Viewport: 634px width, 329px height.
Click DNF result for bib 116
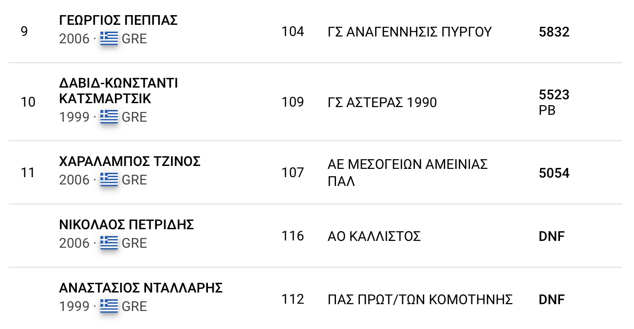click(551, 237)
